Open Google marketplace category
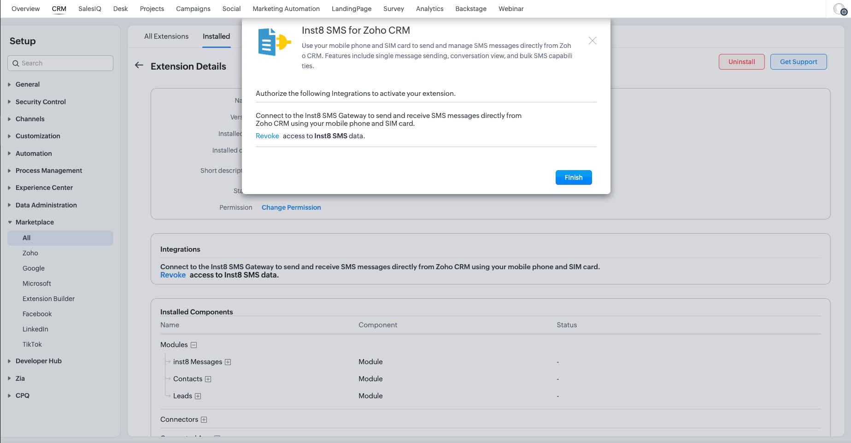 coord(34,268)
